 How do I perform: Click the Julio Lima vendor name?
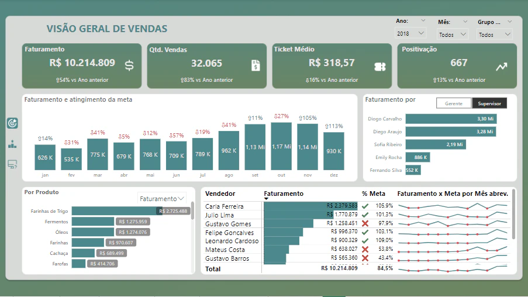coord(219,215)
